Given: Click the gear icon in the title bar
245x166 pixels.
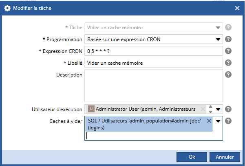Looking at the screenshot, I should (x=7, y=8).
